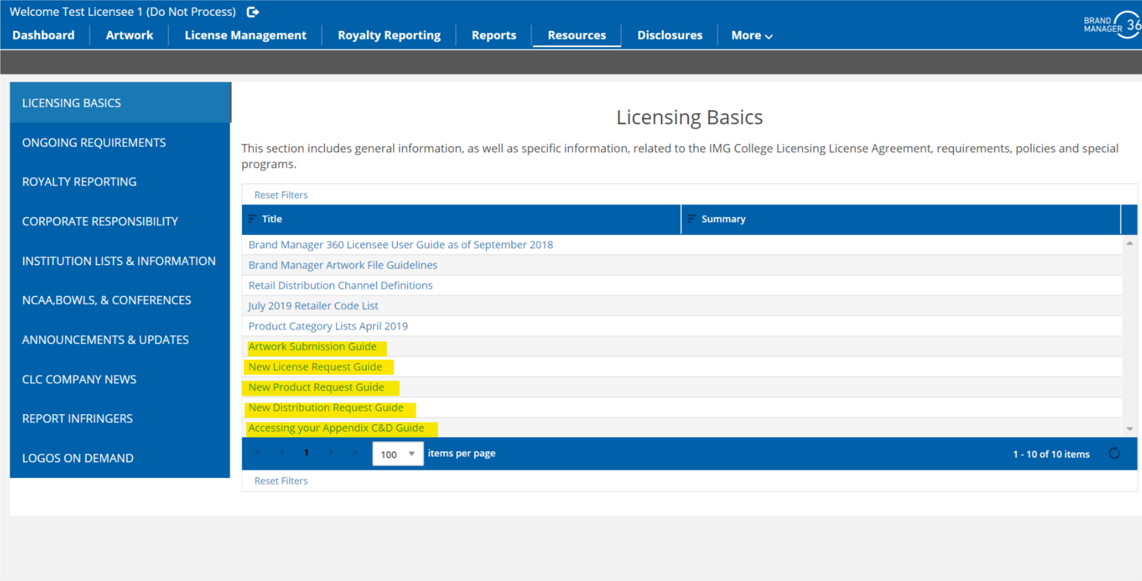Open the Reports tab

494,35
